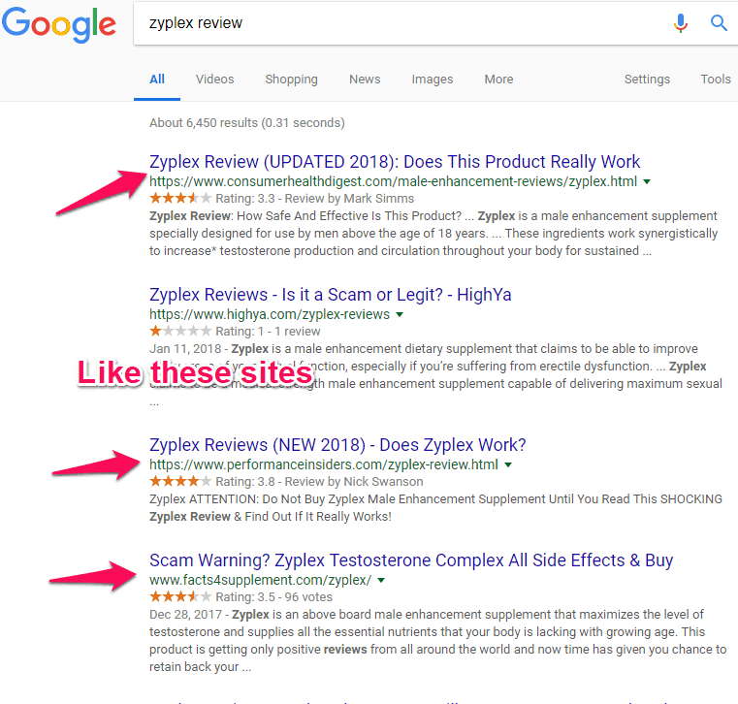
Task: Click the highya.com/zyplex-reviews URL text
Action: coord(270,314)
